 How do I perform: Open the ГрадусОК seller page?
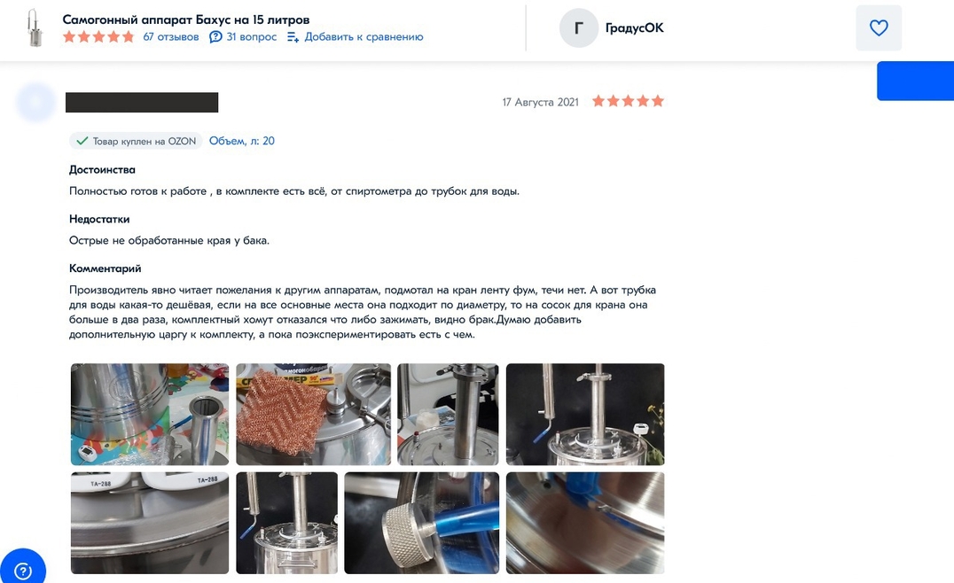634,28
